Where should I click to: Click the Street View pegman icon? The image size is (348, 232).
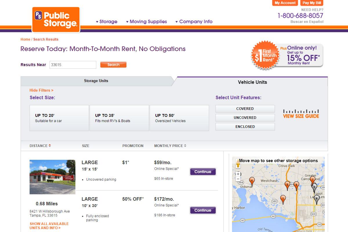click(x=238, y=164)
